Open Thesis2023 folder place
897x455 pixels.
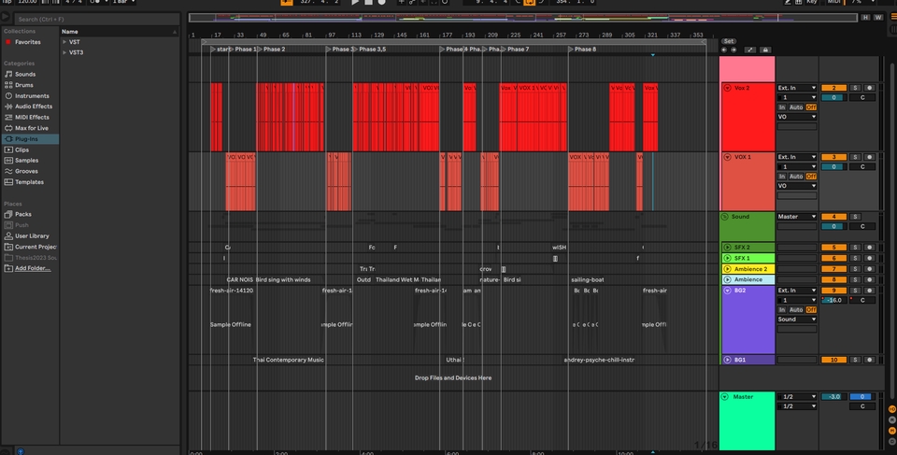(36, 258)
